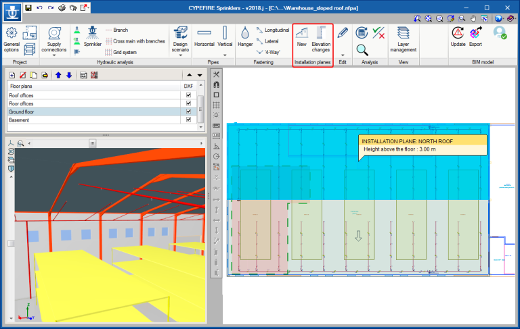Click the Hanger fastening tool
The width and height of the screenshot is (520, 329).
tap(245, 36)
